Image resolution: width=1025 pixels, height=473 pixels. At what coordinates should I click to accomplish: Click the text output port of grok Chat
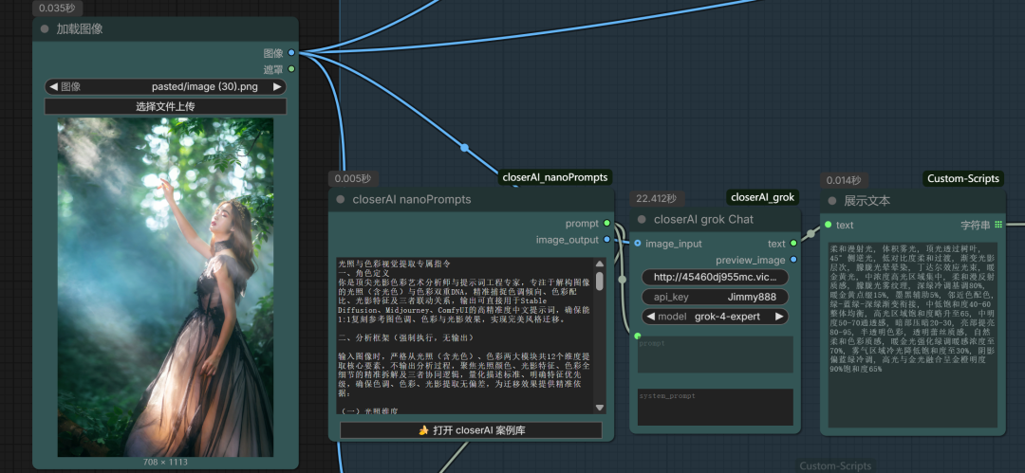tap(793, 243)
